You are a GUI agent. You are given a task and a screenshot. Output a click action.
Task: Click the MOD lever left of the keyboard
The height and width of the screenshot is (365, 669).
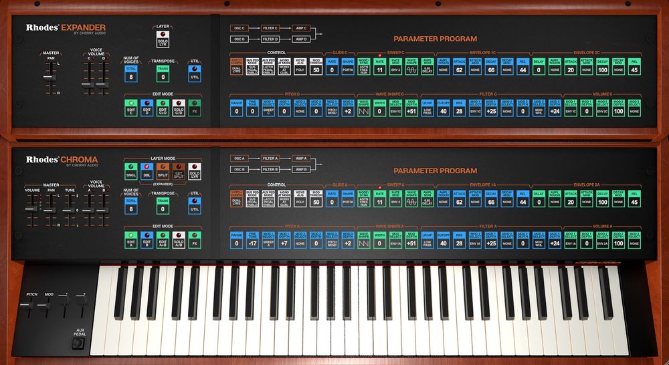(x=43, y=305)
